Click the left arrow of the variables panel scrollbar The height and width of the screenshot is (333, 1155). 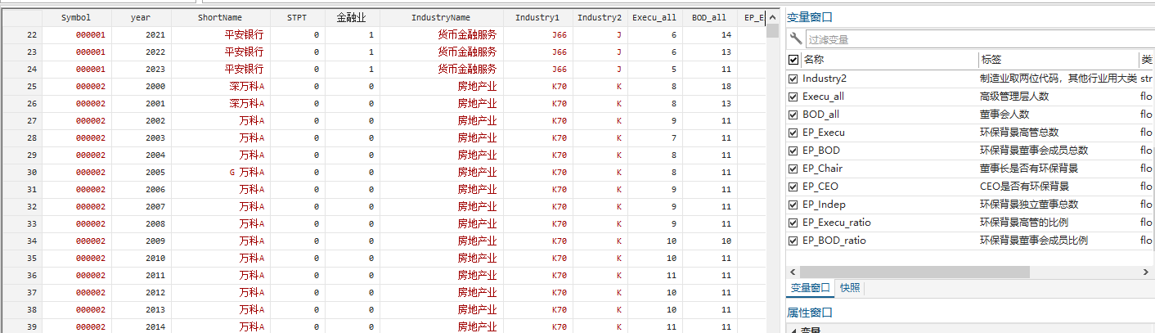coord(792,272)
